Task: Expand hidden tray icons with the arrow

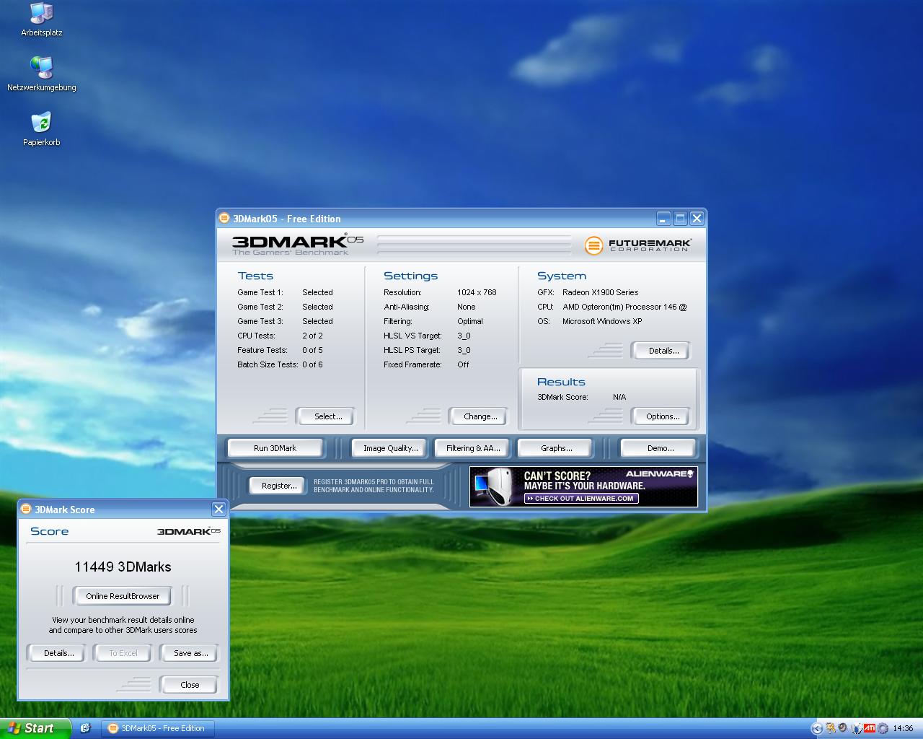Action: (817, 728)
